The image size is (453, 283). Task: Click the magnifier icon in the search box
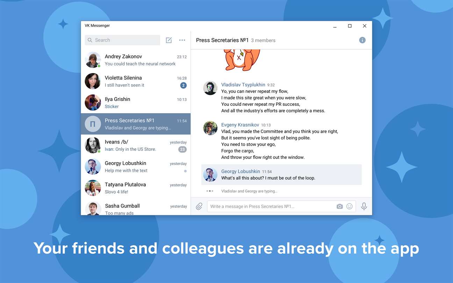90,40
